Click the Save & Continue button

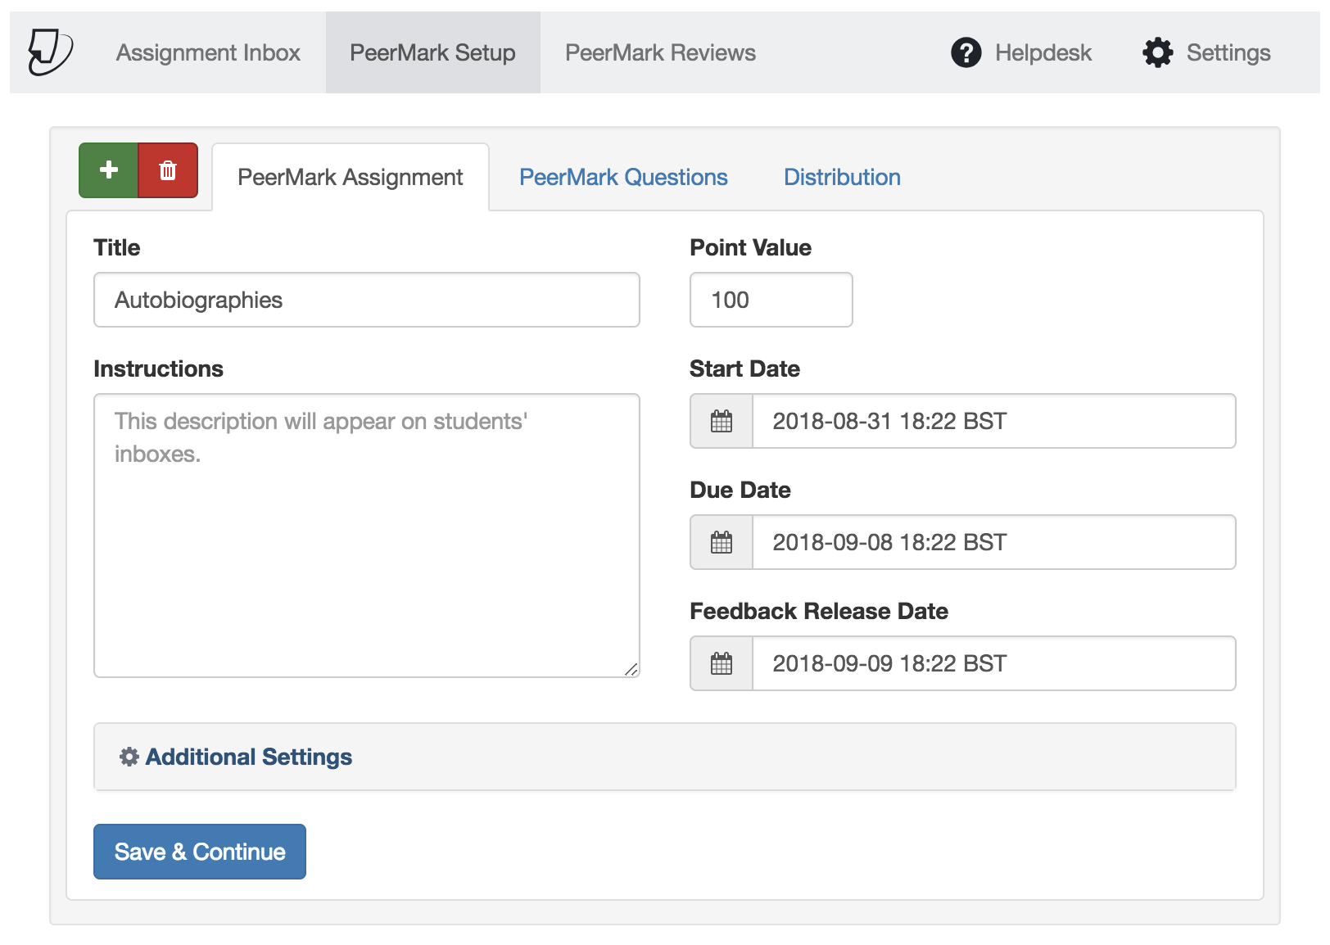pos(200,852)
